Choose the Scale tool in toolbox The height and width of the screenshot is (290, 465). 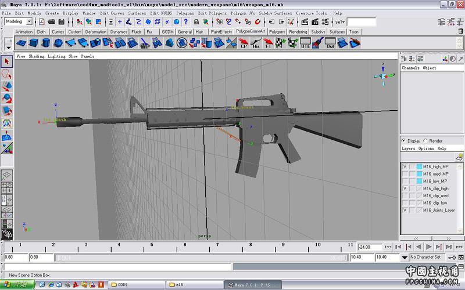7,111
